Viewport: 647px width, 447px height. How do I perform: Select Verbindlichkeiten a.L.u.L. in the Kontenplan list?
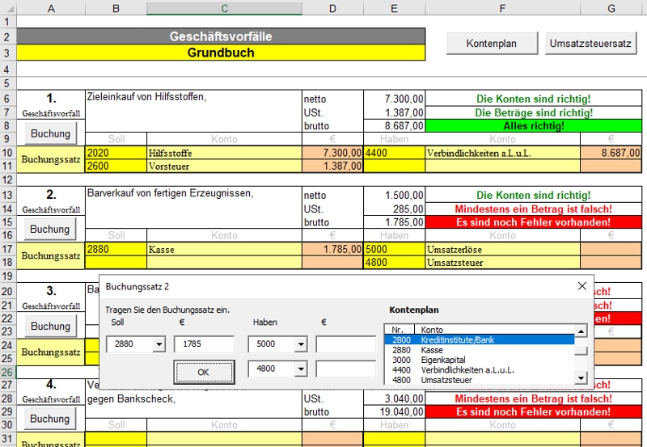(x=479, y=369)
